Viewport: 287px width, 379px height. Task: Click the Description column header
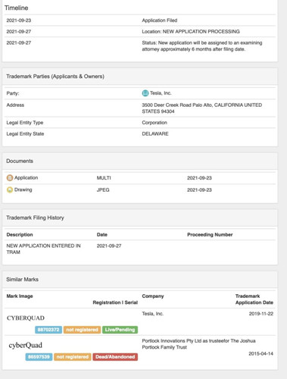(20, 235)
